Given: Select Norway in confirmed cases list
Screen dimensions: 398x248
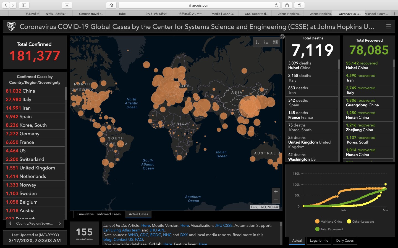Looking at the screenshot, I should [x=34, y=185].
